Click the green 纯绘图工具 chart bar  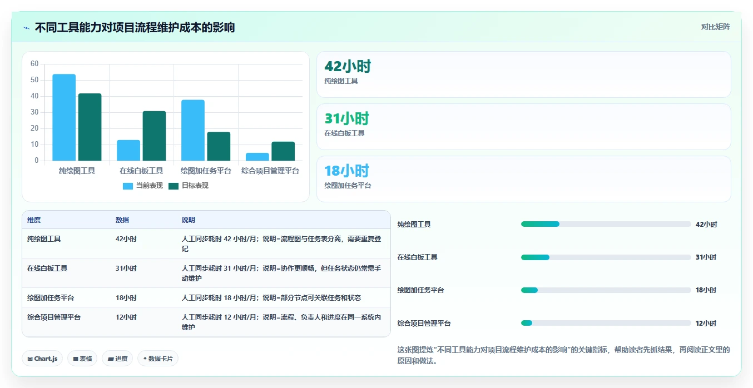pos(90,127)
